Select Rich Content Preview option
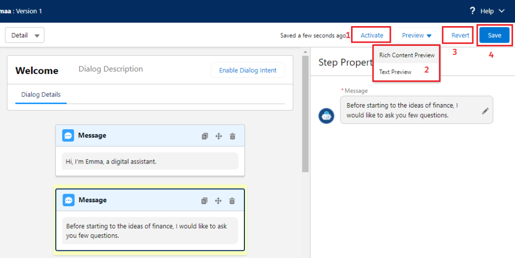 pos(406,55)
